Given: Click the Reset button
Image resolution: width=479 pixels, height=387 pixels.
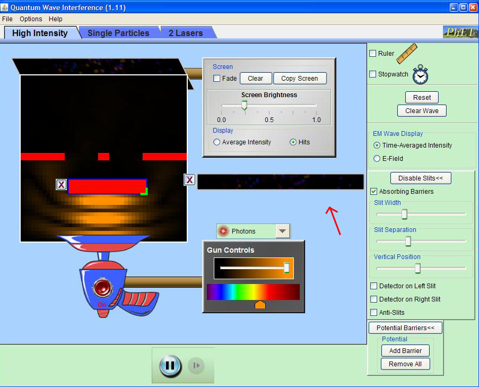Looking at the screenshot, I should 422,98.
